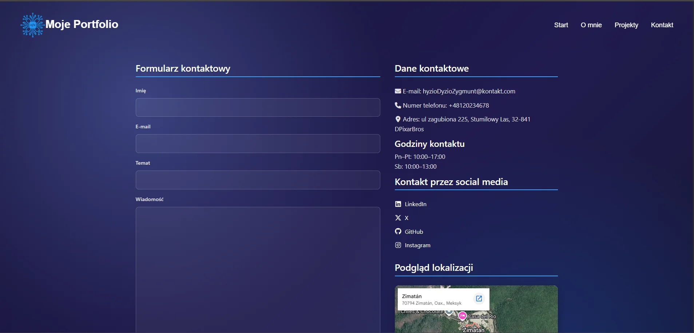This screenshot has width=694, height=333.
Task: Click the phone icon beside Numer telefonu
Action: pyautogui.click(x=398, y=105)
